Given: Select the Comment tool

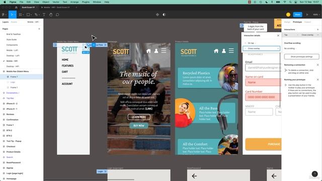Looking at the screenshot, I should 57,15.
